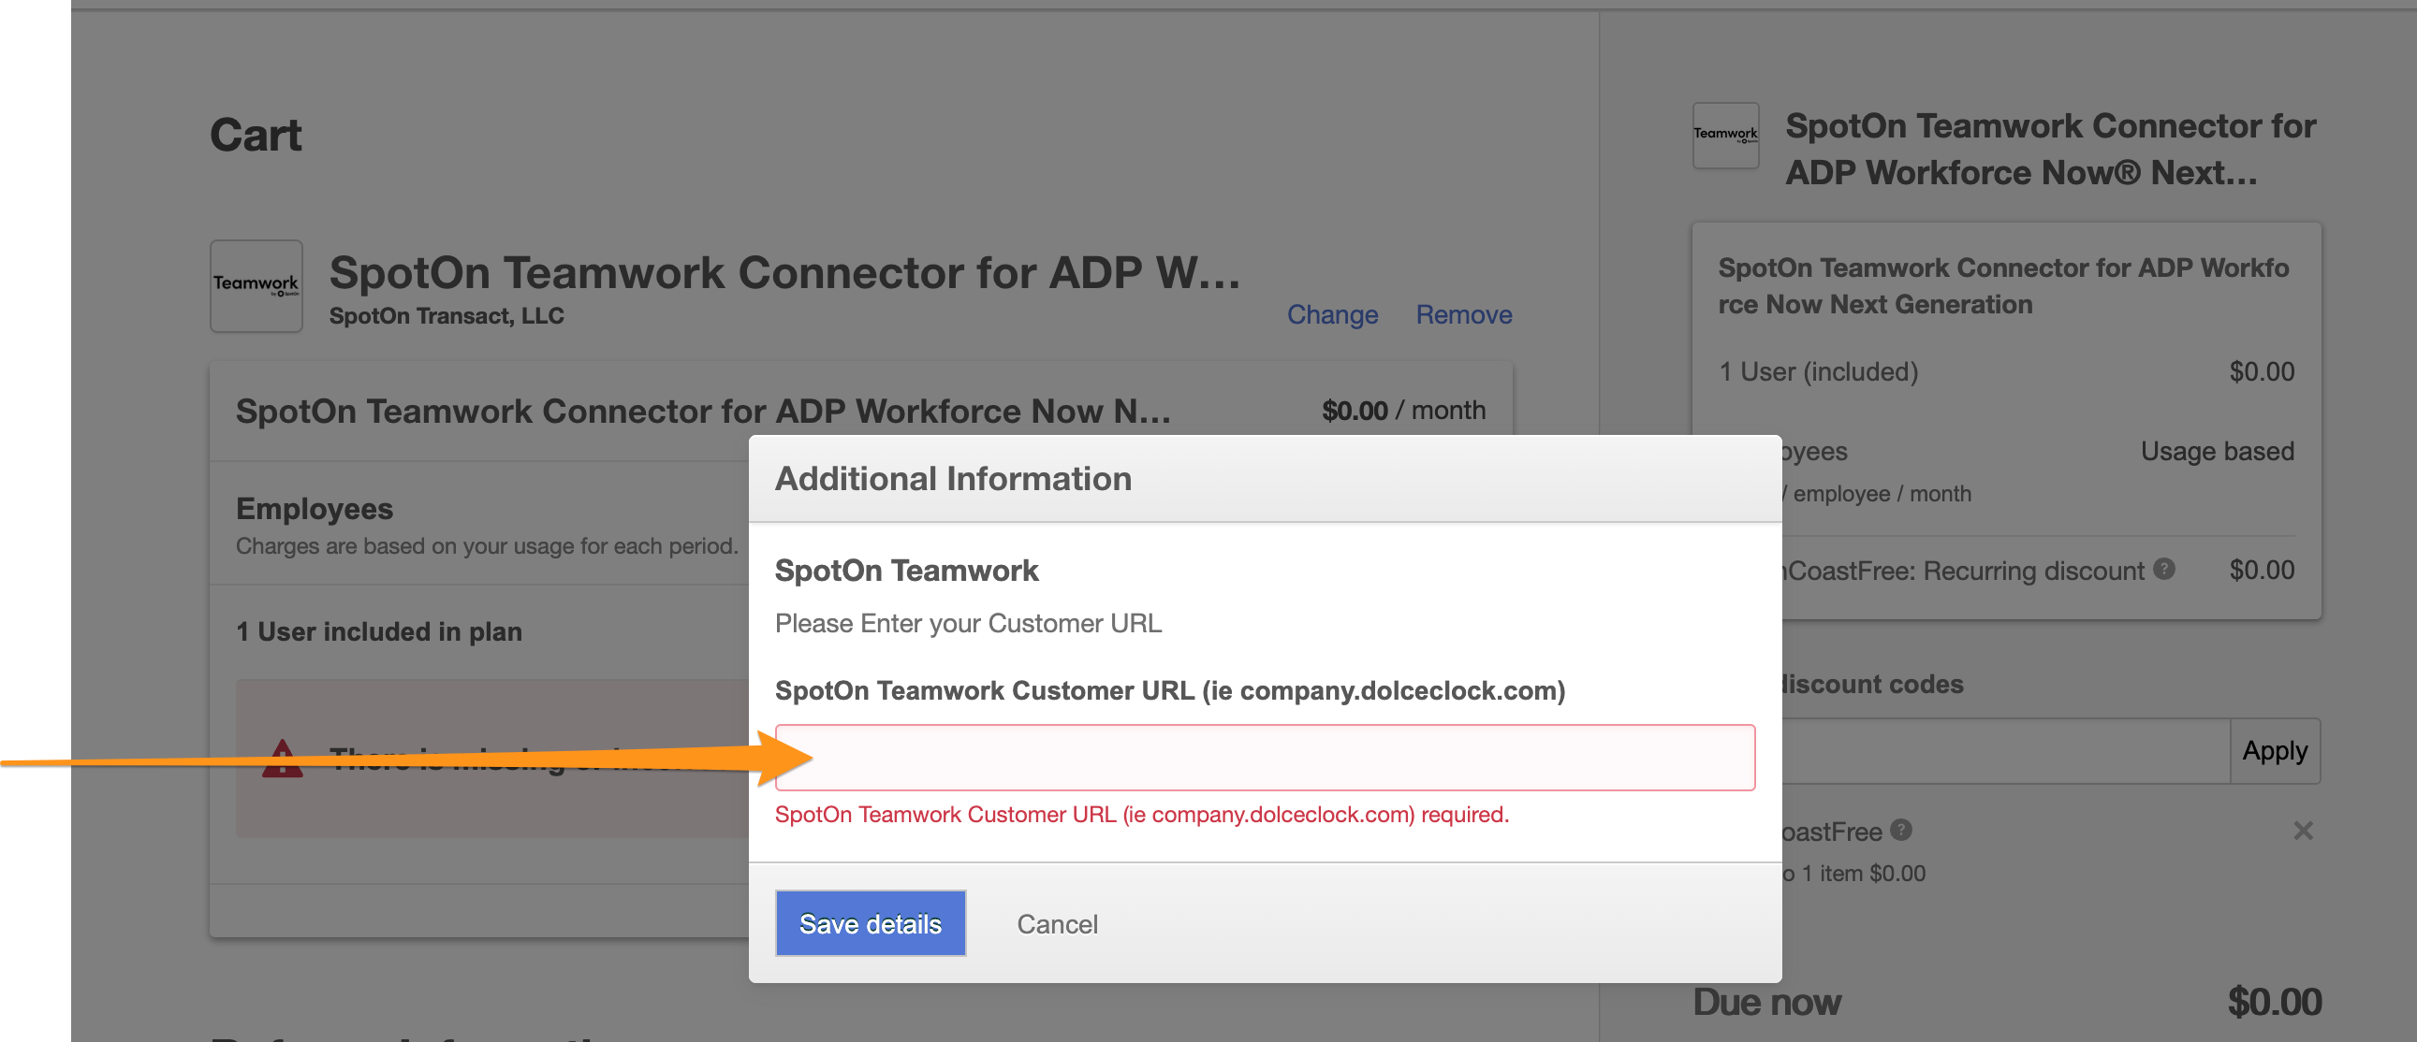
Task: Click the Recurring discount help question icon
Action: (x=2163, y=569)
